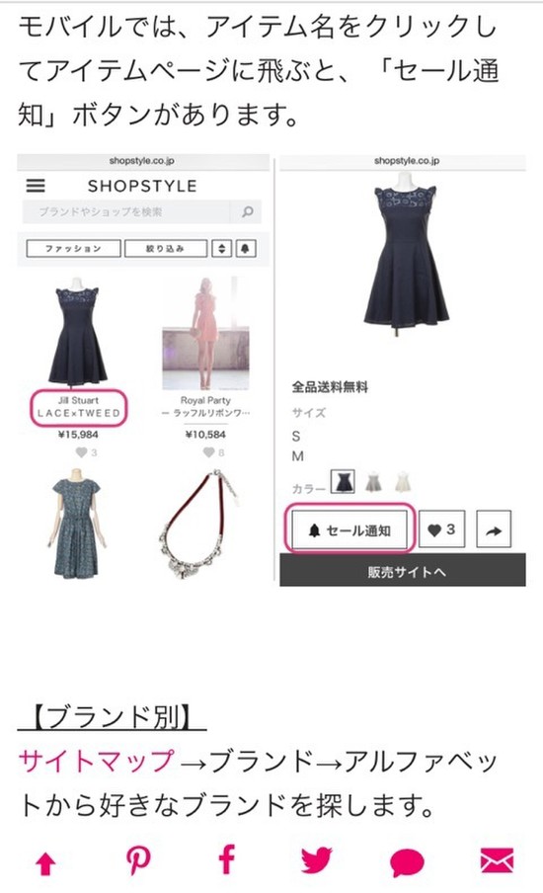Click the brand search input field
The image size is (543, 893).
[x=126, y=211]
